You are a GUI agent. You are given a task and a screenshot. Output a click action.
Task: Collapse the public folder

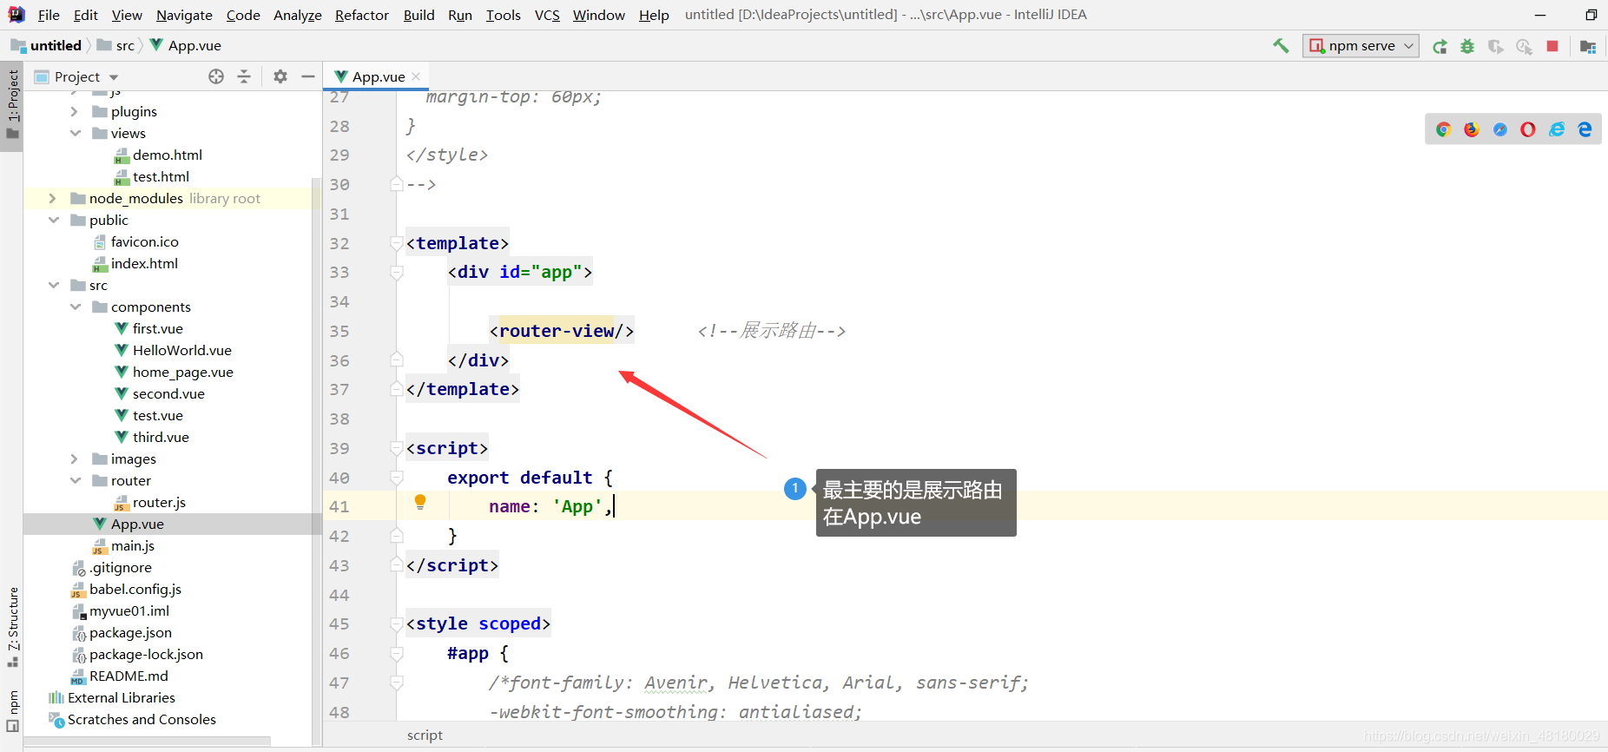[53, 220]
